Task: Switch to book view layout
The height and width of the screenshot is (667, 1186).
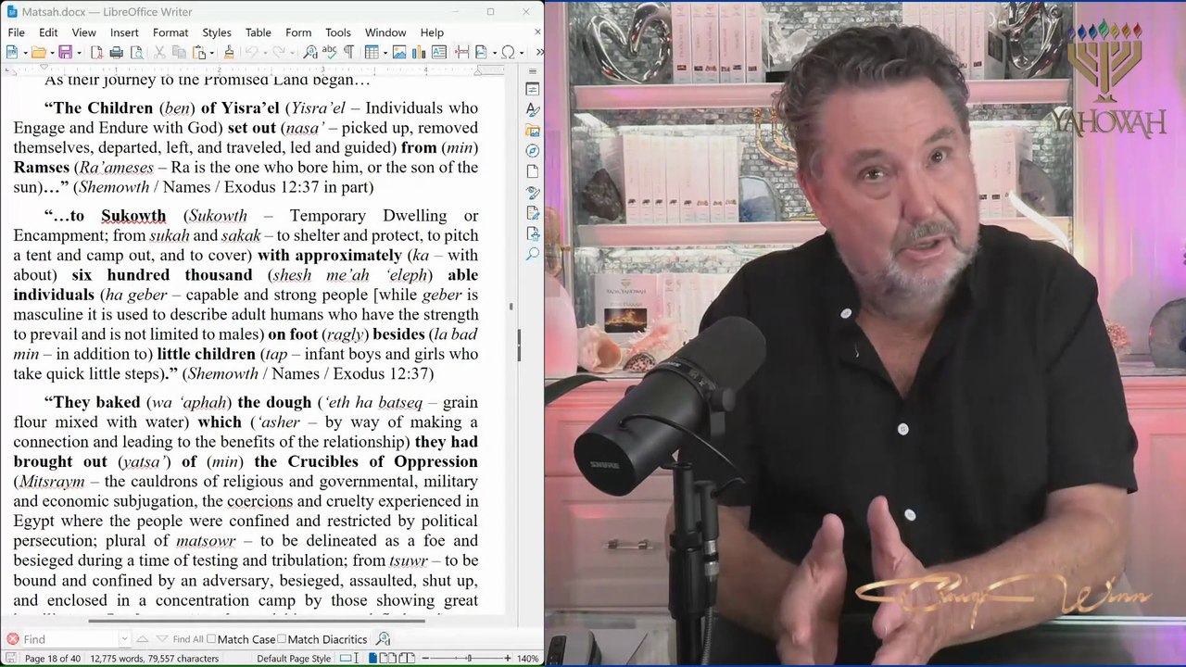Action: tap(406, 659)
